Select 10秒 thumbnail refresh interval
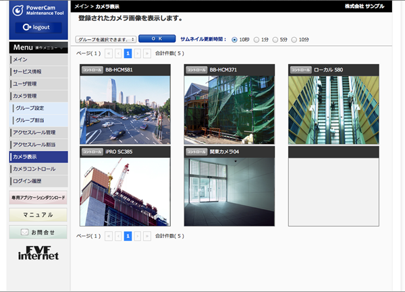 [234, 39]
